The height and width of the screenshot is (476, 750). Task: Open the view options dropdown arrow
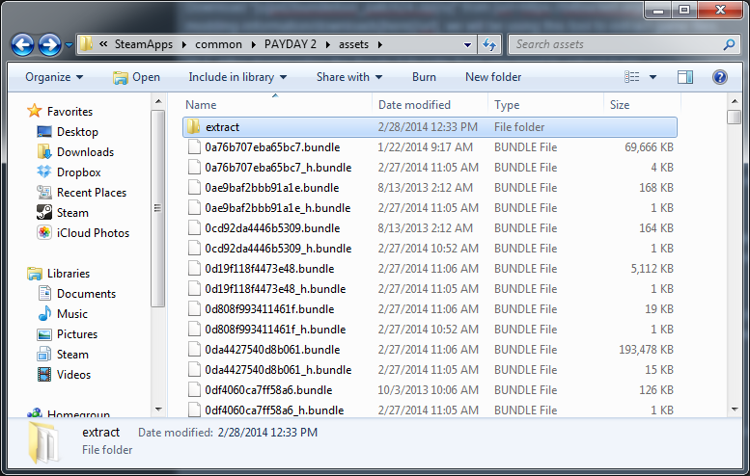[653, 77]
